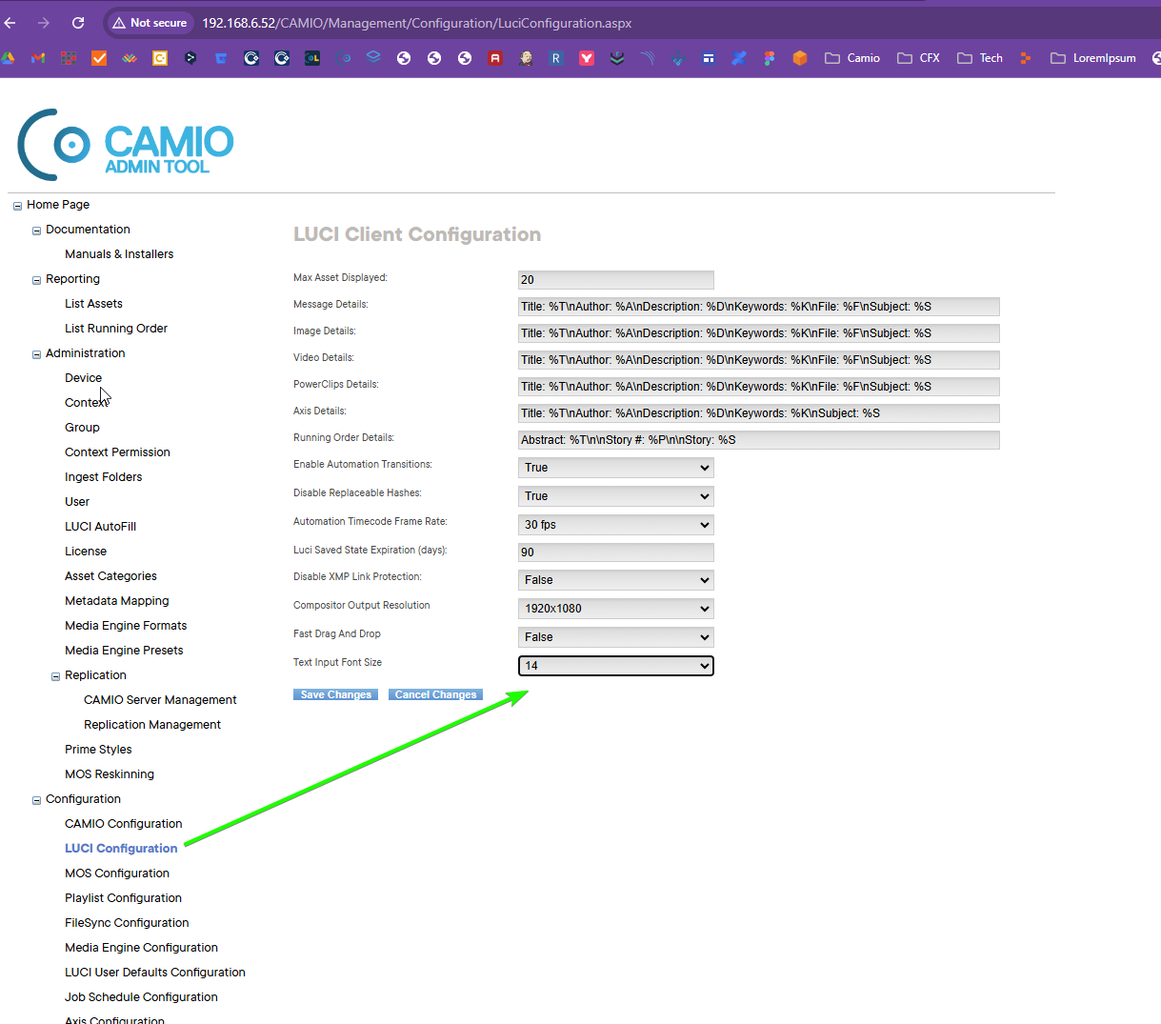Collapse the Documentation tree node
Image resolution: width=1161 pixels, height=1024 pixels.
point(36,231)
